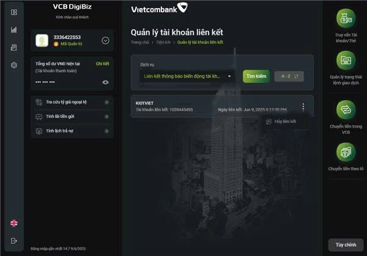
Task: Open three-dot menu for KIOTVIET entry
Action: (x=303, y=107)
